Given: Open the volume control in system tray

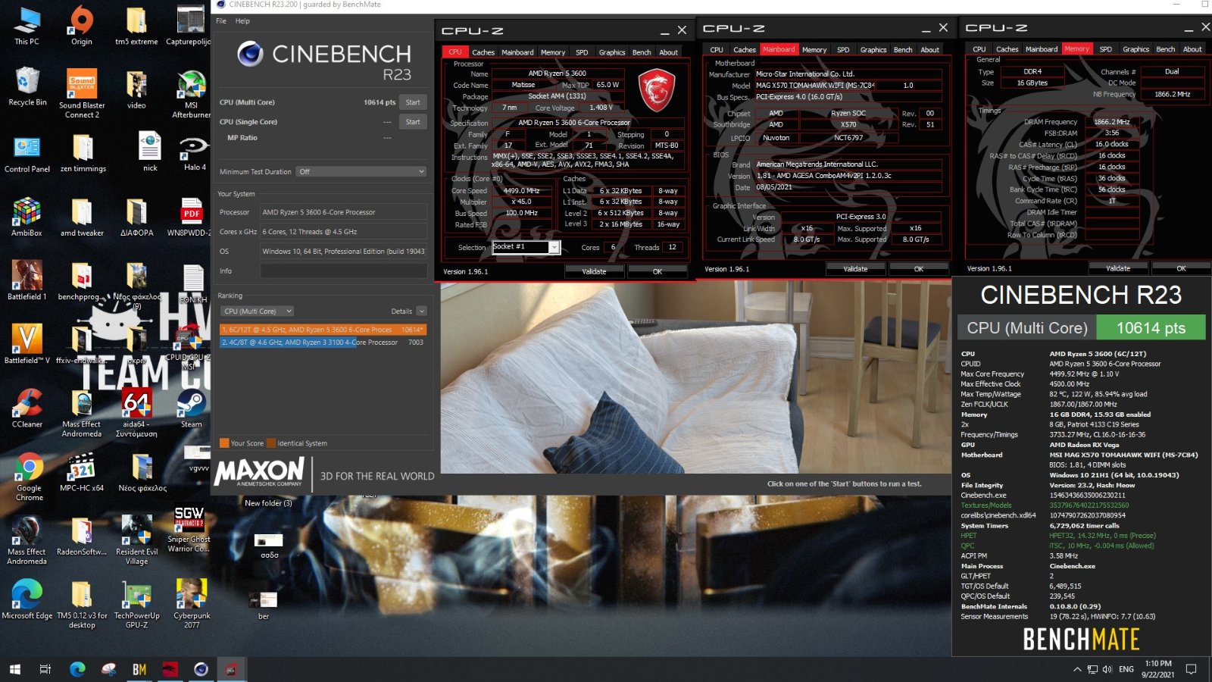Looking at the screenshot, I should [x=1107, y=669].
